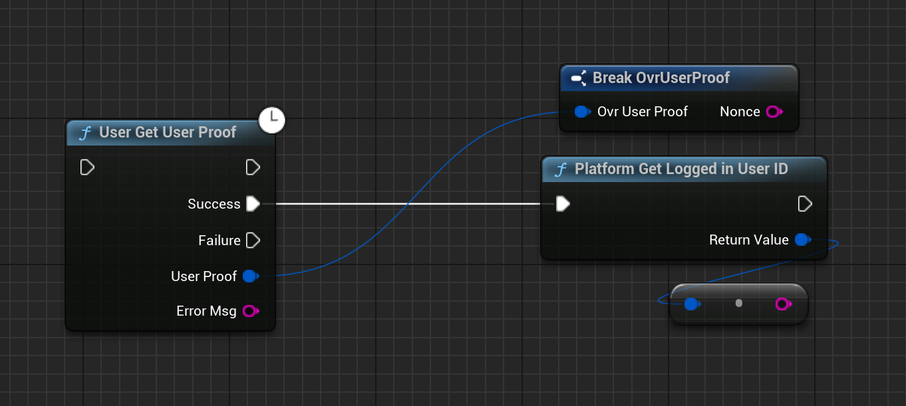The image size is (906, 406).
Task: Click execution input pin of User Get User Proof
Action: (x=87, y=167)
